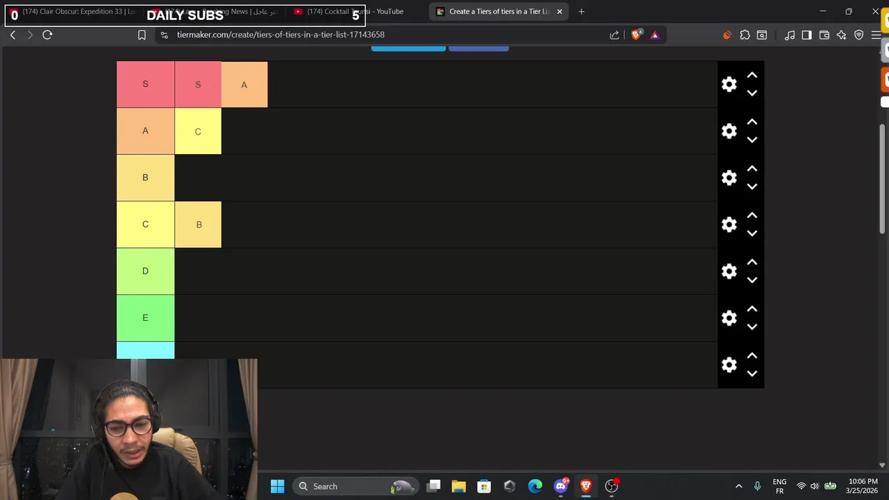Move the cyan tier row down

click(x=751, y=374)
